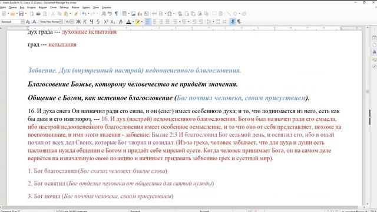This screenshot has width=377, height=212.
Task: Open the Формат menu
Action: tap(43, 8)
